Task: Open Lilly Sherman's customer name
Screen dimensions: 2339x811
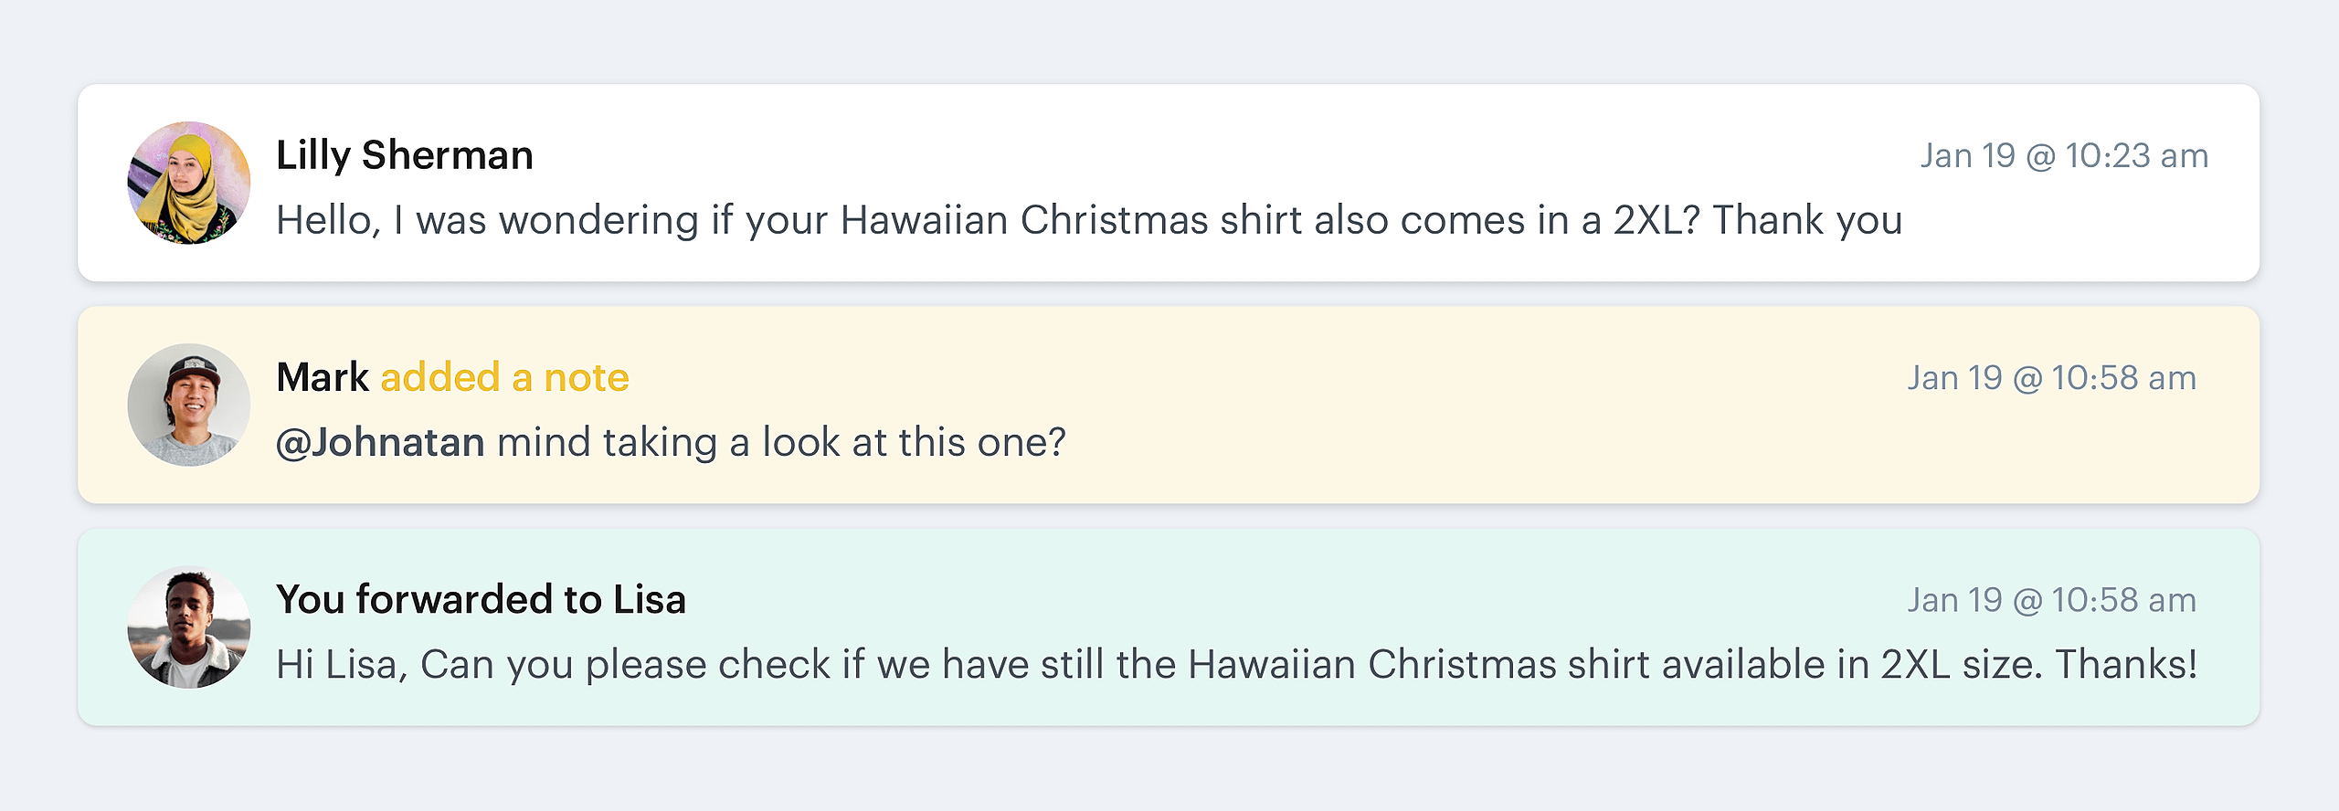Action: point(405,155)
